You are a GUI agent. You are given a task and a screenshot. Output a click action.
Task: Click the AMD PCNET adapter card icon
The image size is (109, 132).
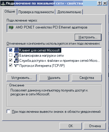pos(11,27)
